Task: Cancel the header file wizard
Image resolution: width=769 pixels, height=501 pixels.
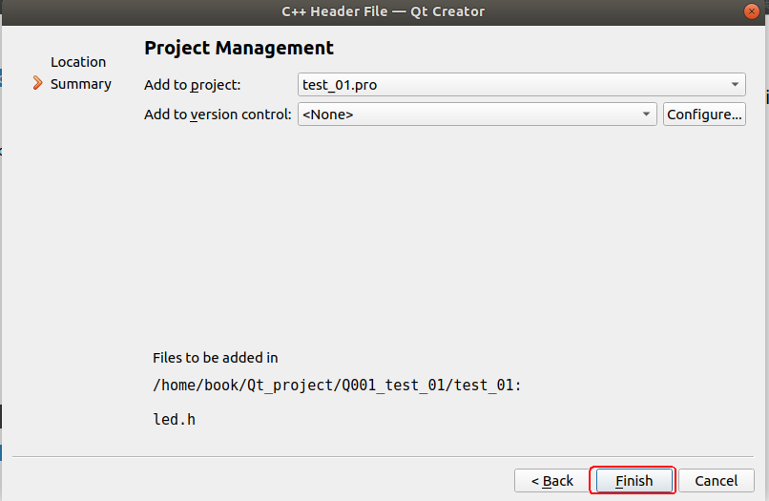Action: pyautogui.click(x=716, y=480)
